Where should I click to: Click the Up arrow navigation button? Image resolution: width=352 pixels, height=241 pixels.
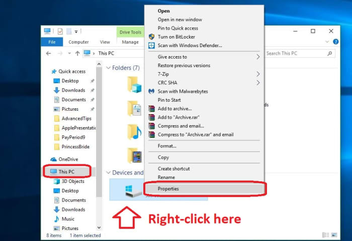point(77,53)
